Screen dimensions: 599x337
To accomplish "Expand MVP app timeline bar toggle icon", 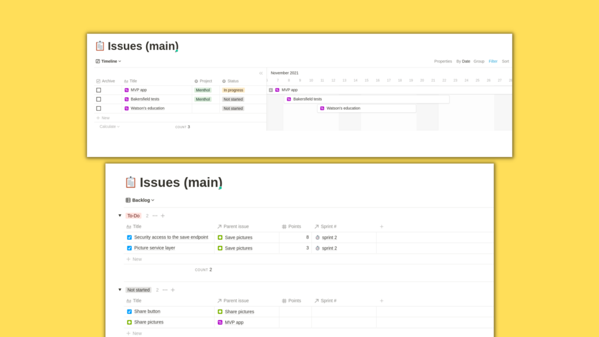I will (271, 90).
